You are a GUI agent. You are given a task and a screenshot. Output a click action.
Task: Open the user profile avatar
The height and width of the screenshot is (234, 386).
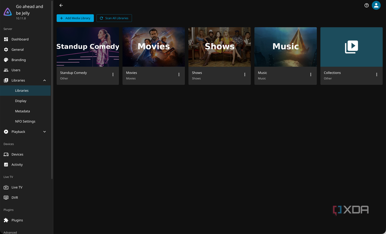click(376, 5)
